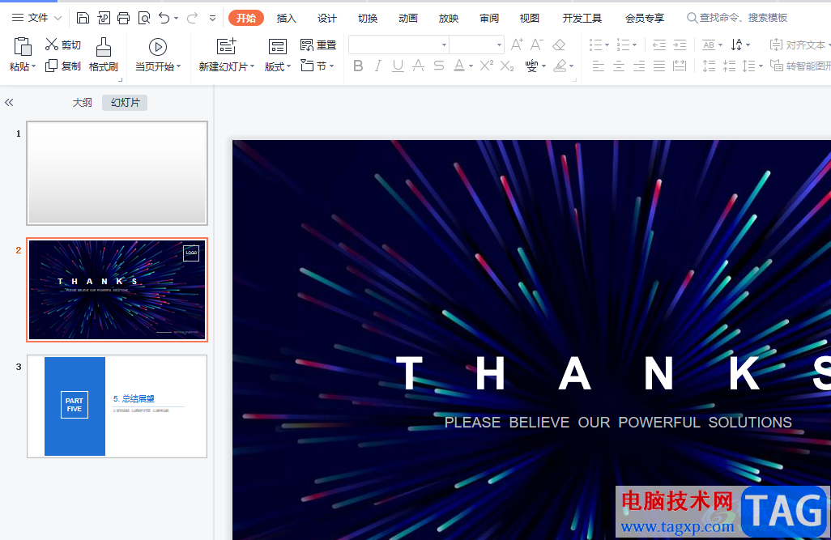This screenshot has width=831, height=540.
Task: Open the Review (审阅) tab
Action: (489, 18)
